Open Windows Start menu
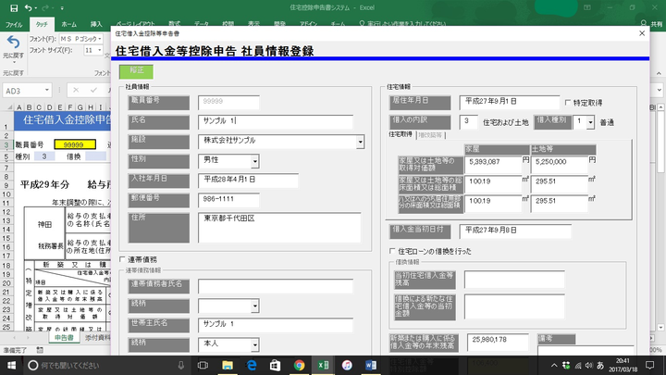 (x=11, y=365)
